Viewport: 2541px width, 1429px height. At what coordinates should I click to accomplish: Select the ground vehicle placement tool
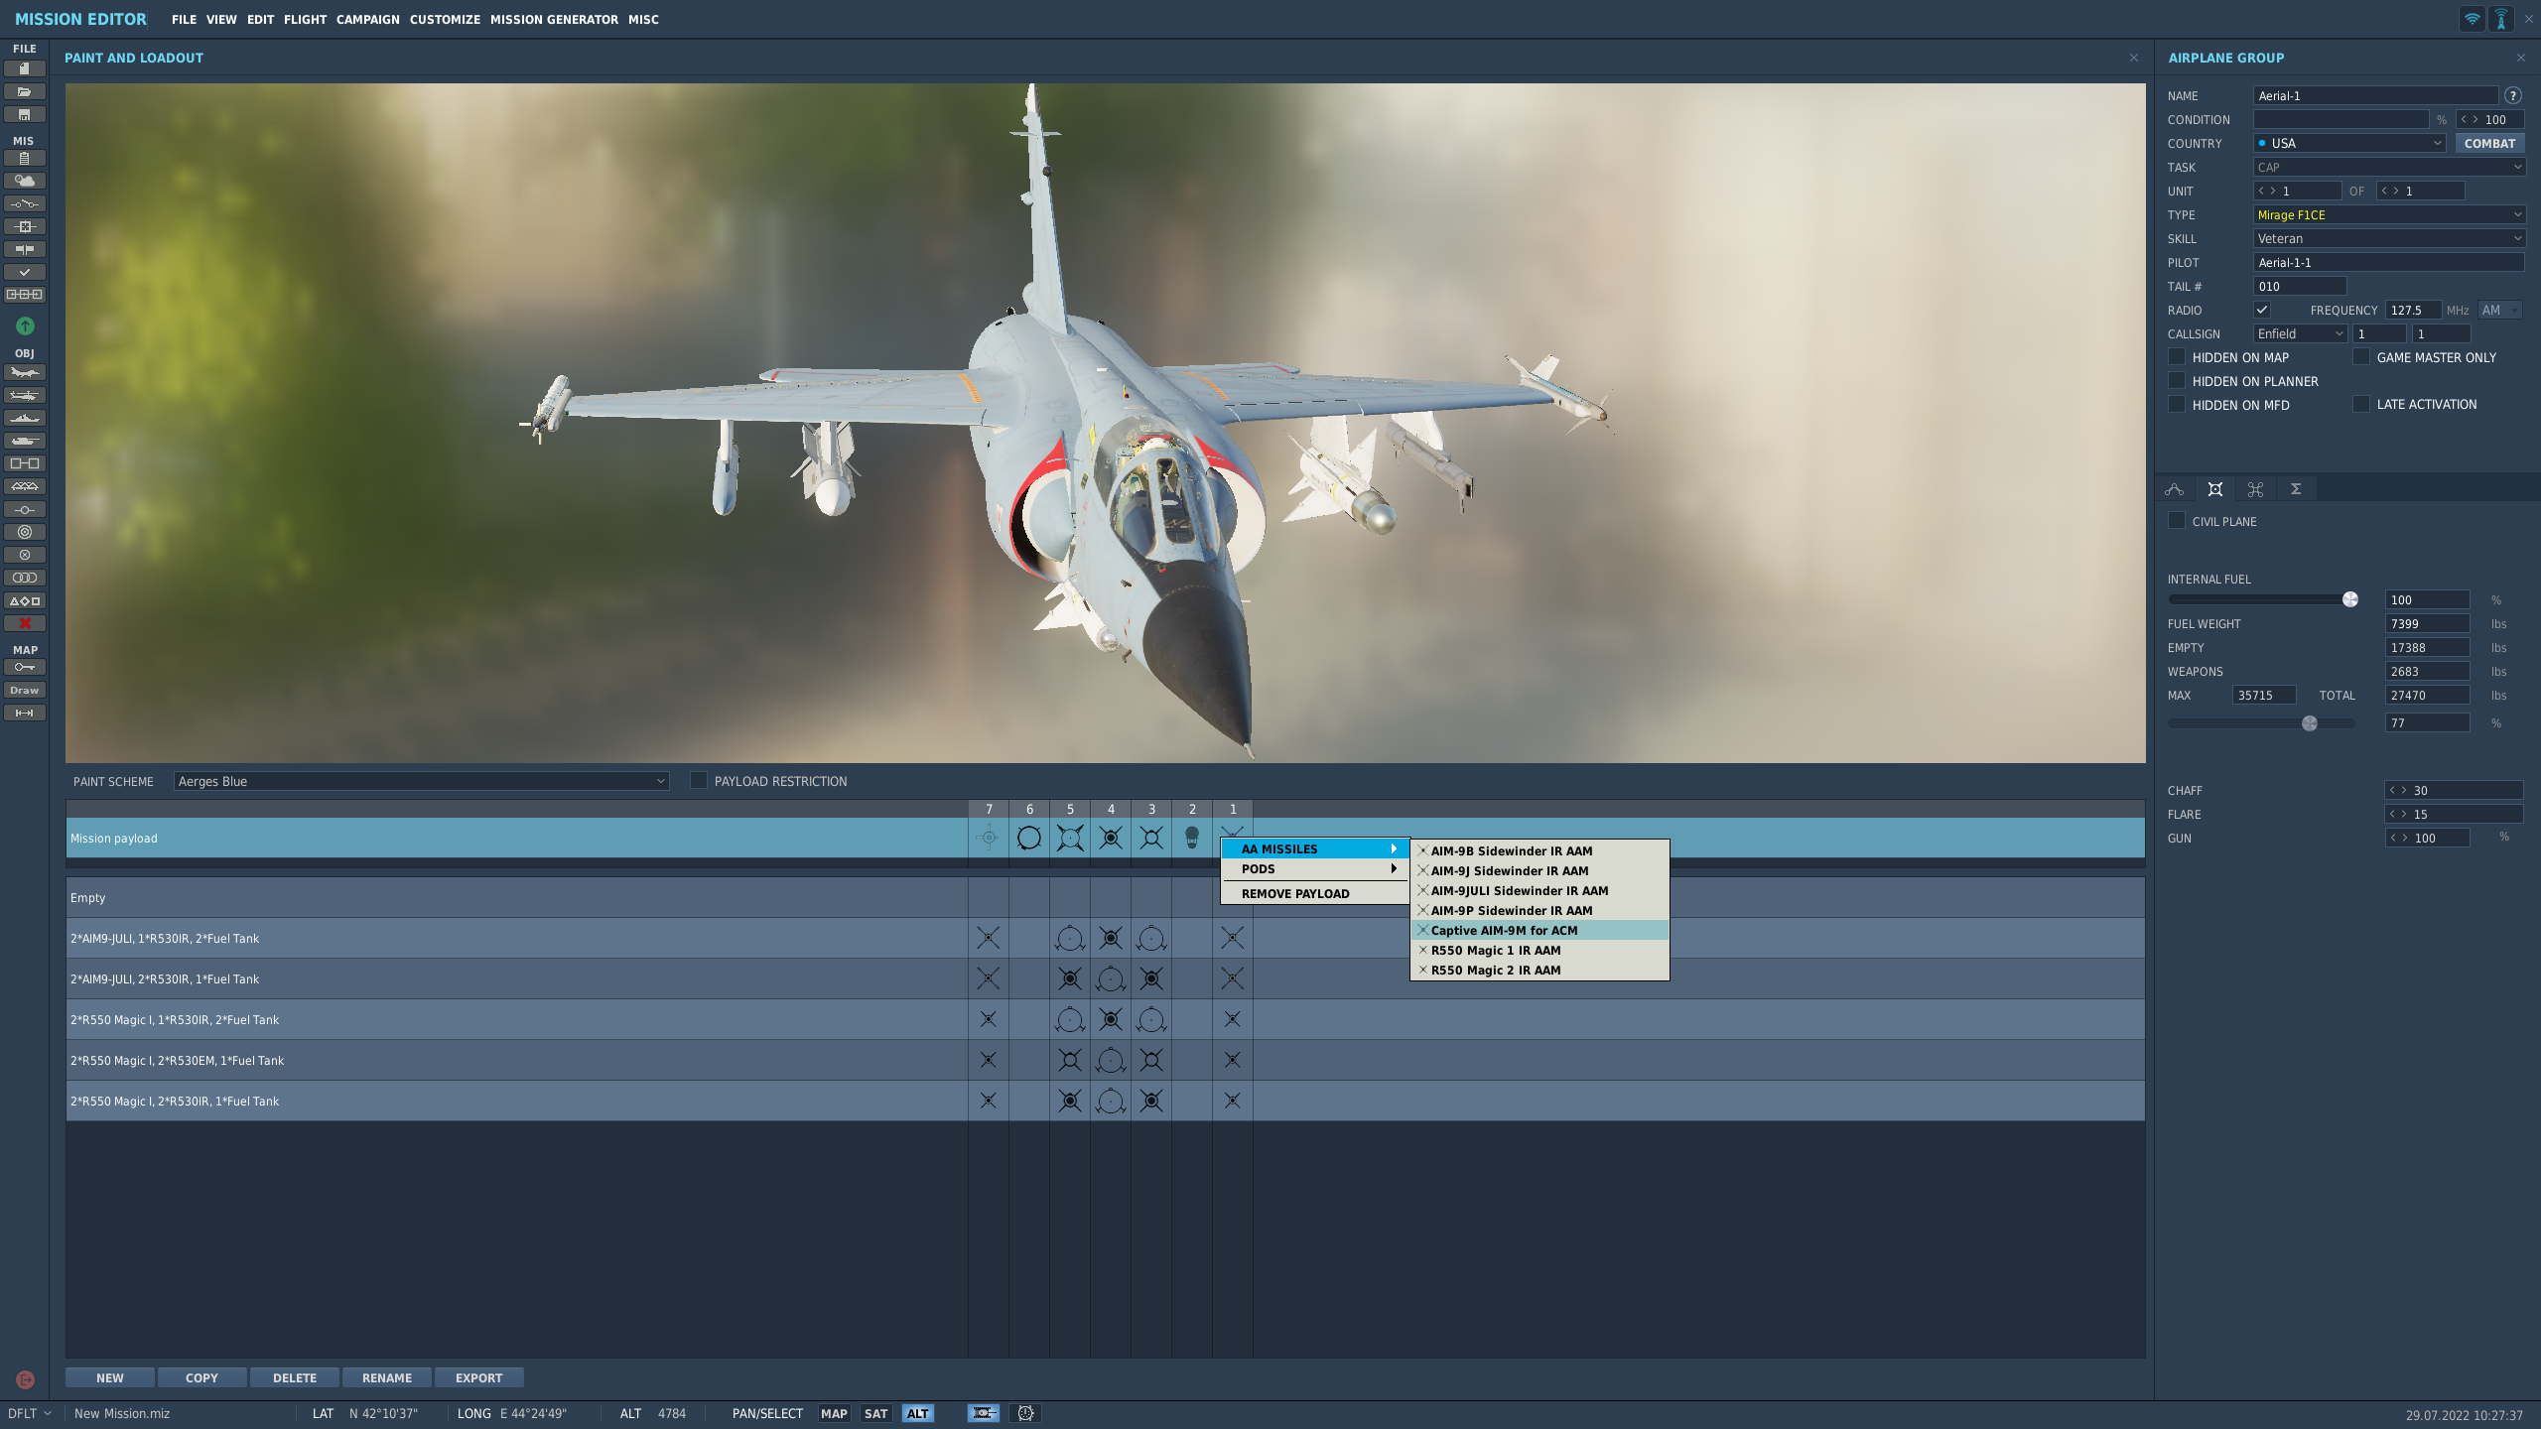point(24,441)
